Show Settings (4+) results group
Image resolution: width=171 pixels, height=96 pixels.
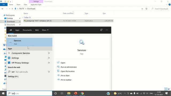[13, 77]
